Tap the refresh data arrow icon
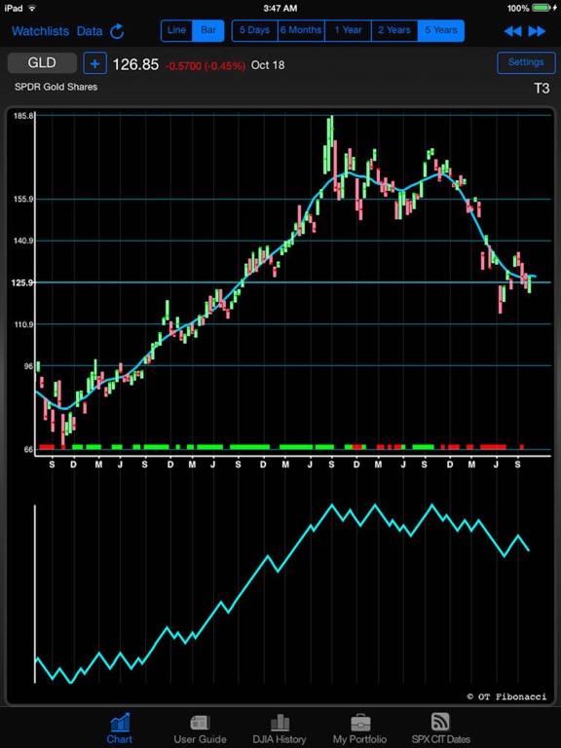Viewport: 561px width, 748px height. pos(117,31)
